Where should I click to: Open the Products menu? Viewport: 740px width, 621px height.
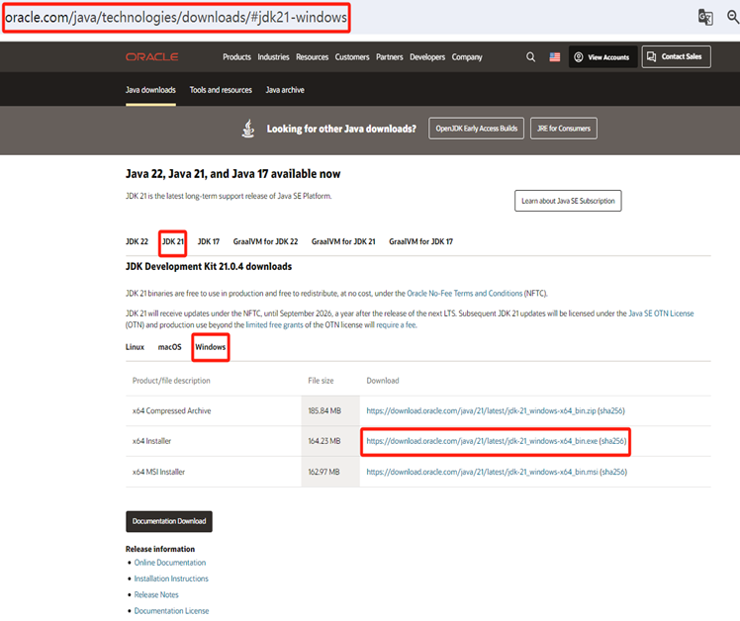coord(236,57)
